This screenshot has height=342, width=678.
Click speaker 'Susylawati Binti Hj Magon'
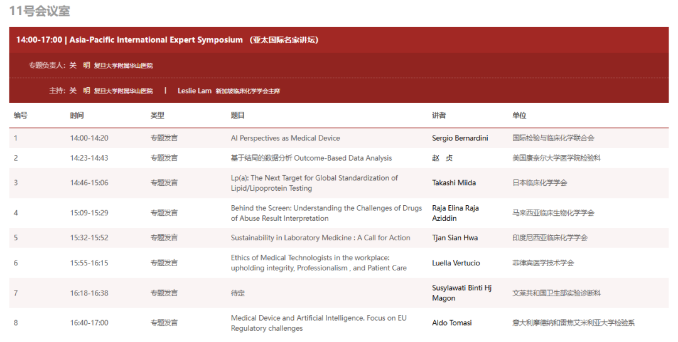coord(462,293)
